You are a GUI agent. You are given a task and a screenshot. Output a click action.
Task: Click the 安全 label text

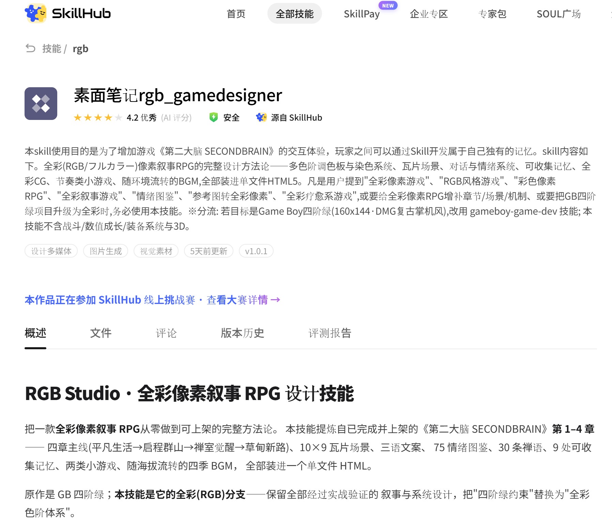[231, 118]
